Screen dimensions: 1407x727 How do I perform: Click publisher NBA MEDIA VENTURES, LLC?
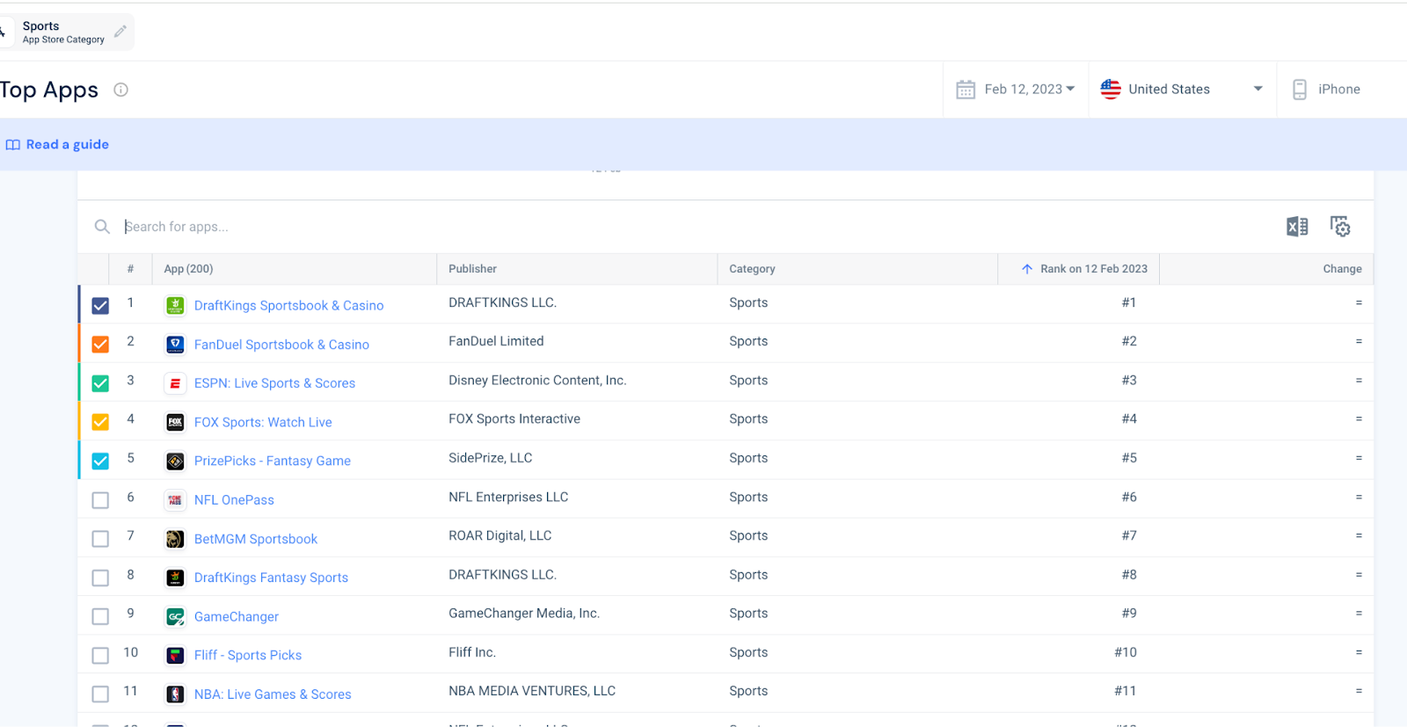click(532, 691)
